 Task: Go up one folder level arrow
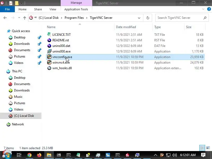[24, 18]
